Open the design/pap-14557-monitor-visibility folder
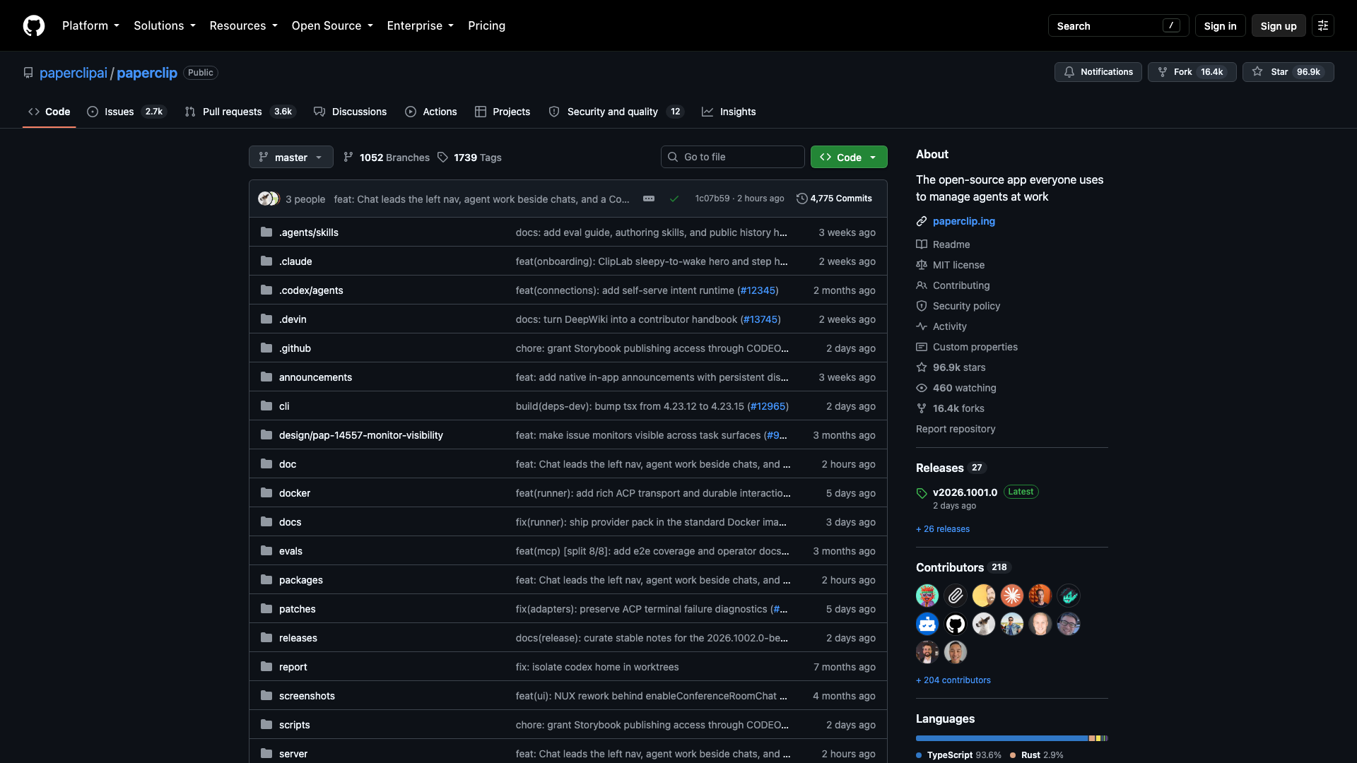Viewport: 1357px width, 763px height. 360,435
